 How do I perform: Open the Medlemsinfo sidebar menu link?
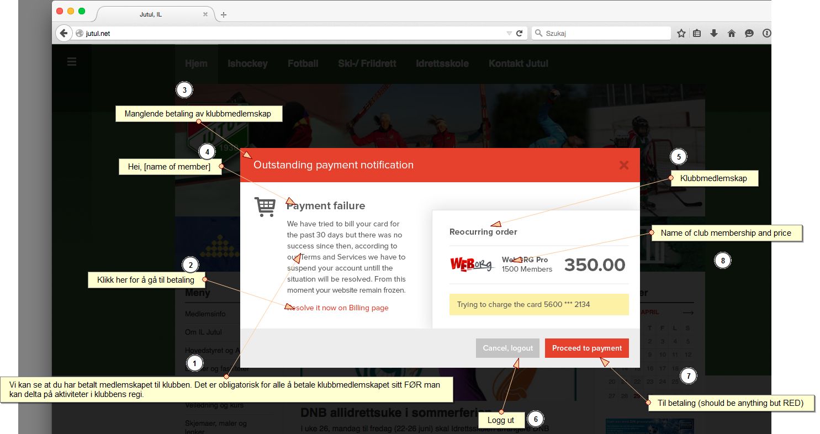(205, 314)
